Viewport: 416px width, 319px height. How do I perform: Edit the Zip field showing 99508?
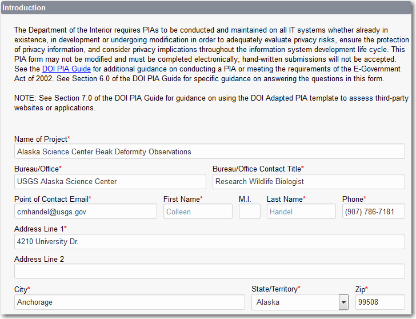tap(380, 302)
